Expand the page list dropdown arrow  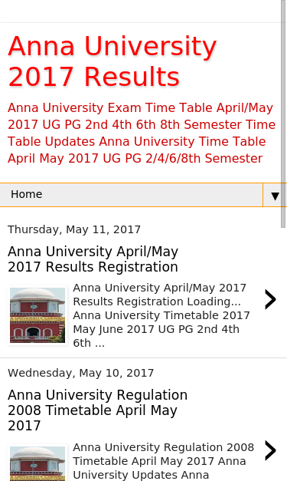[275, 196]
